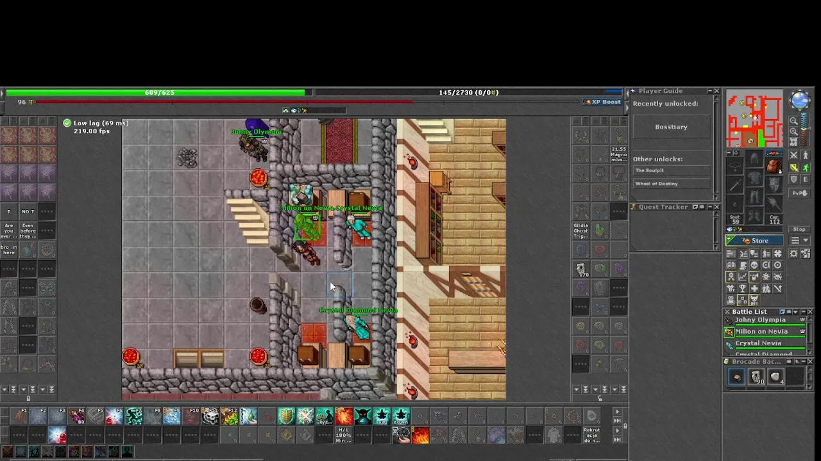Enable offensive crossed-swords fight mode

point(794,155)
